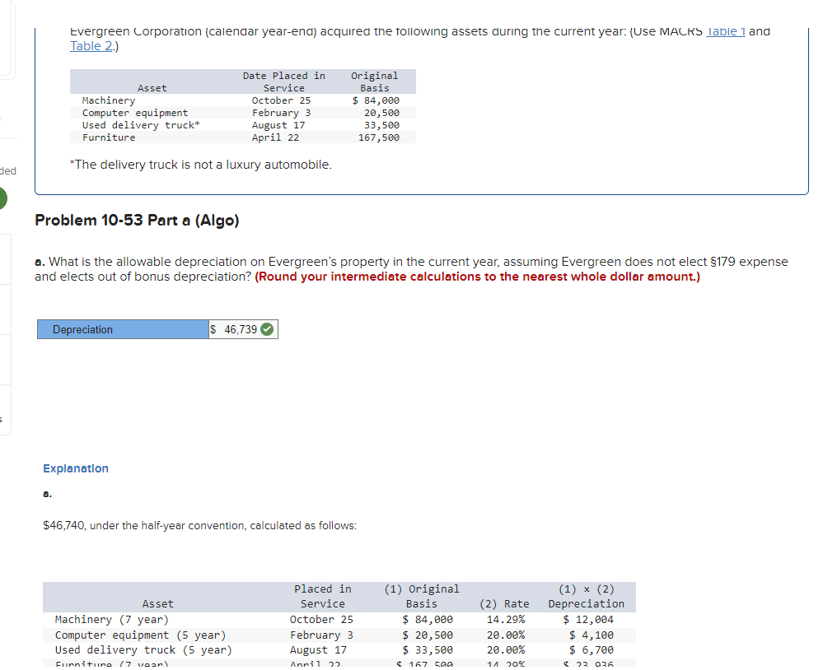Click the red rounding instruction text

(477, 277)
